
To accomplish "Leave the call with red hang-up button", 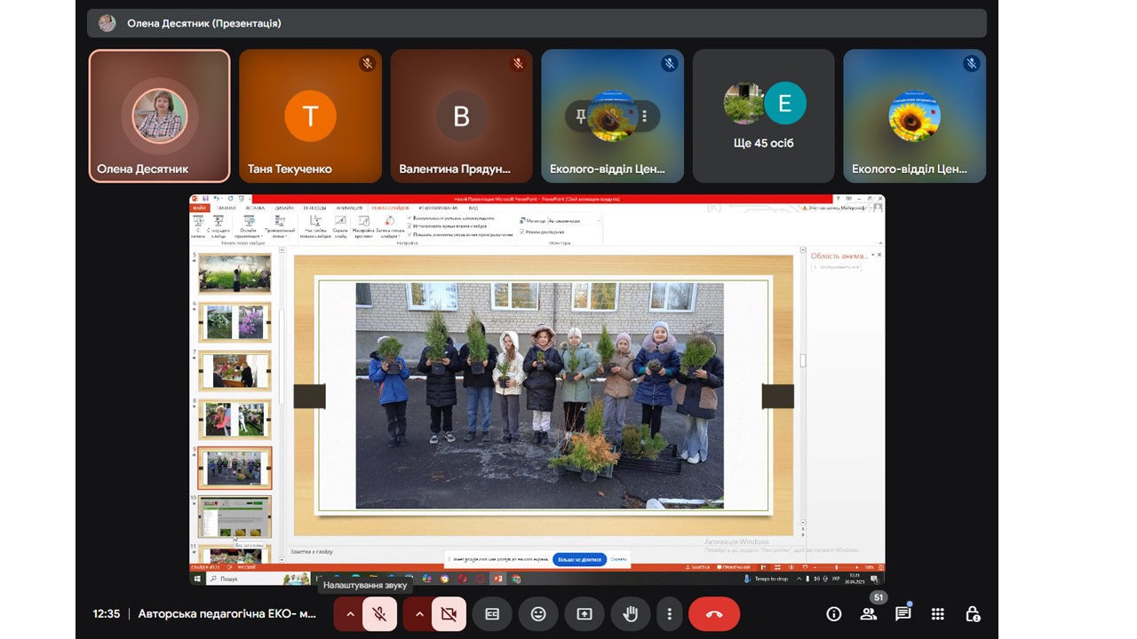I will tap(714, 613).
